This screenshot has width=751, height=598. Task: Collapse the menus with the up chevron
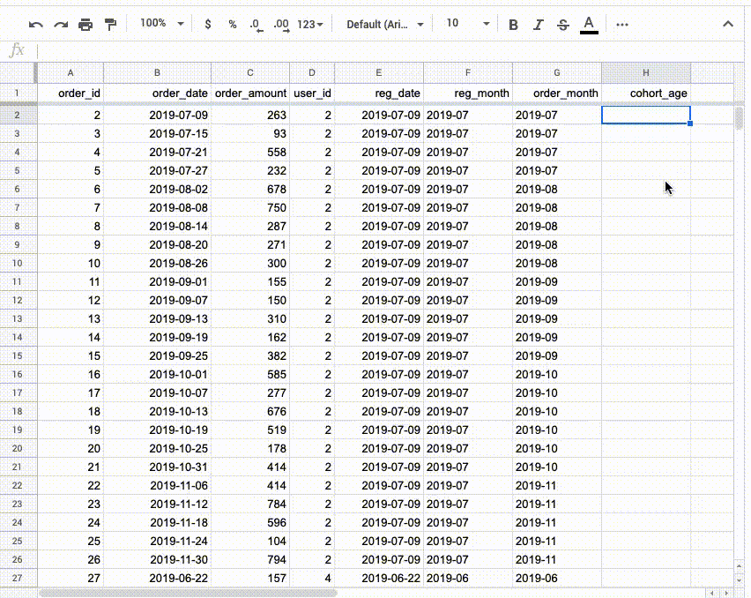coord(728,24)
